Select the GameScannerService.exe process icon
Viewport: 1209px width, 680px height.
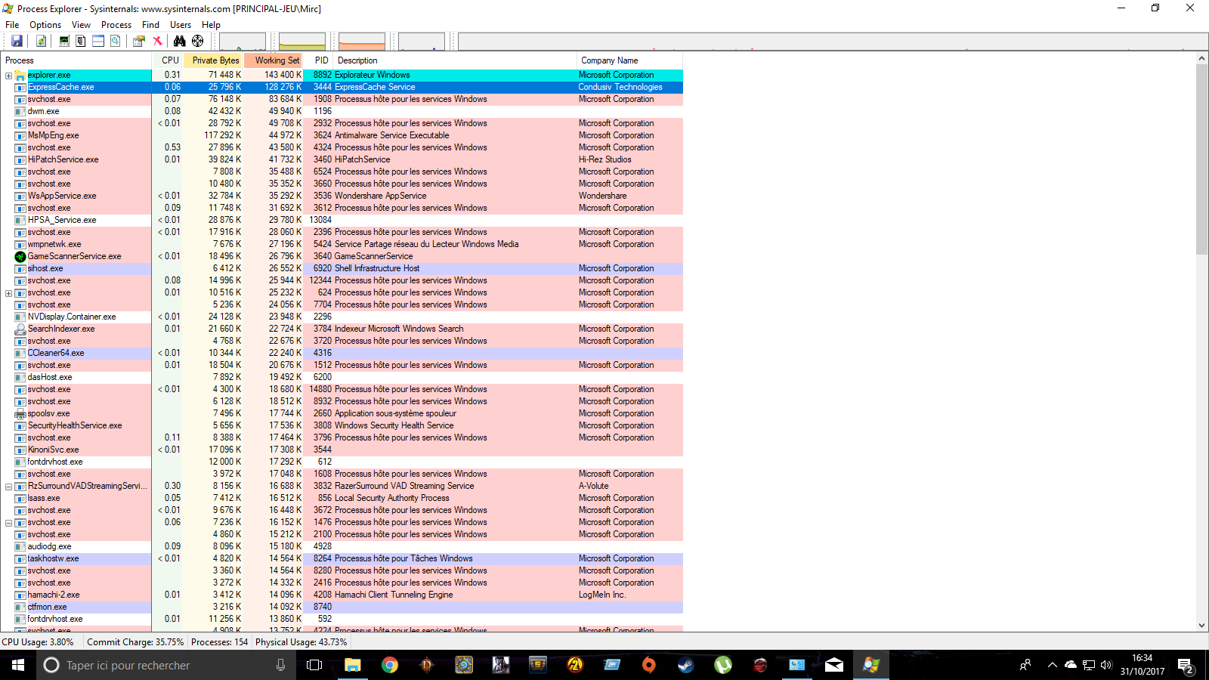20,257
